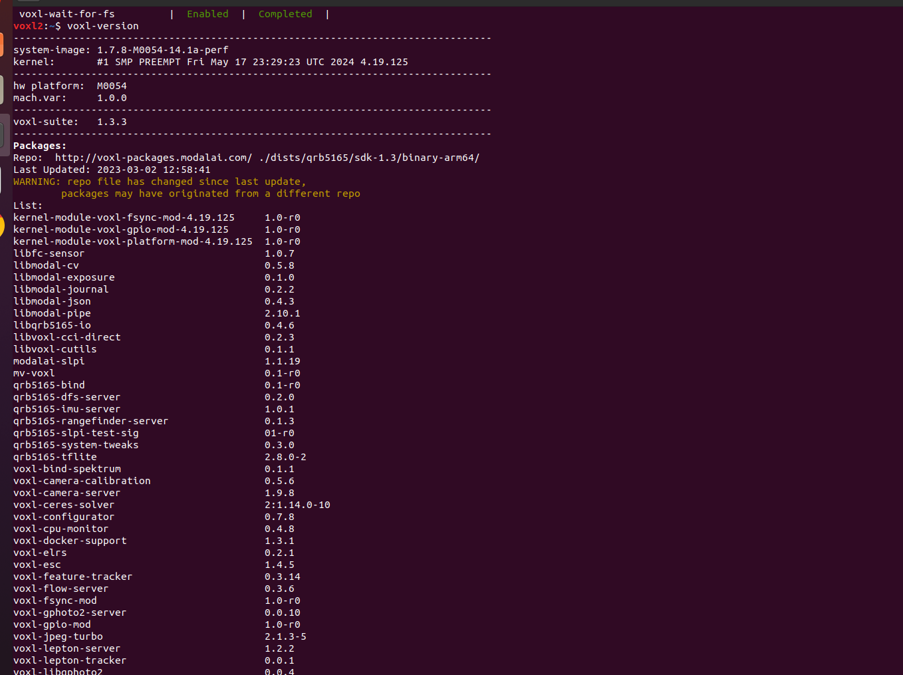The height and width of the screenshot is (675, 903).
Task: Click the repo URL 'http://voxl-packages.modalai.com/'
Action: [x=154, y=158]
